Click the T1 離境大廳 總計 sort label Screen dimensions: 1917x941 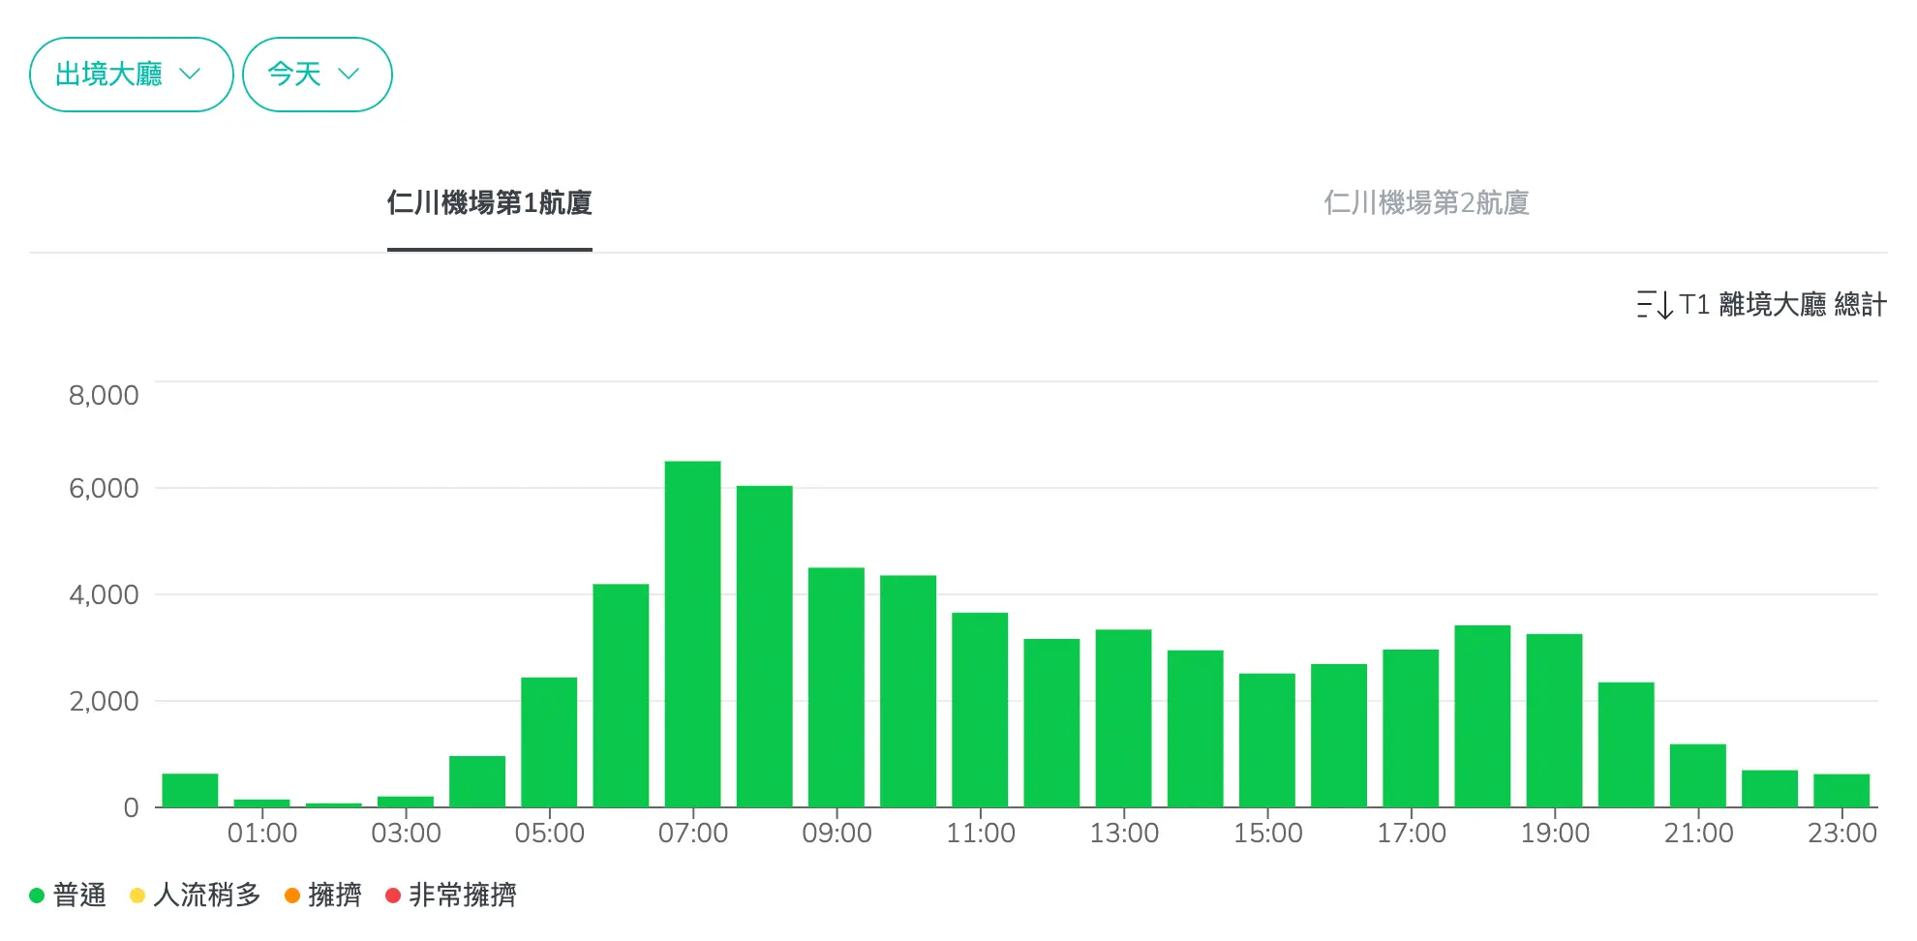point(1782,305)
